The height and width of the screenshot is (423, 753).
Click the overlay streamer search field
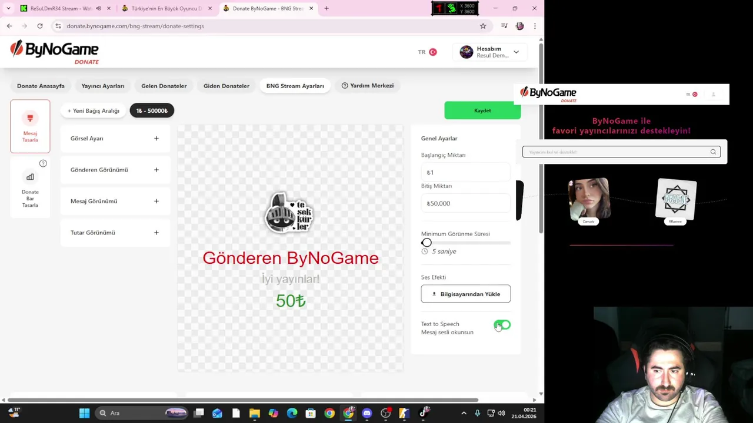(x=621, y=152)
